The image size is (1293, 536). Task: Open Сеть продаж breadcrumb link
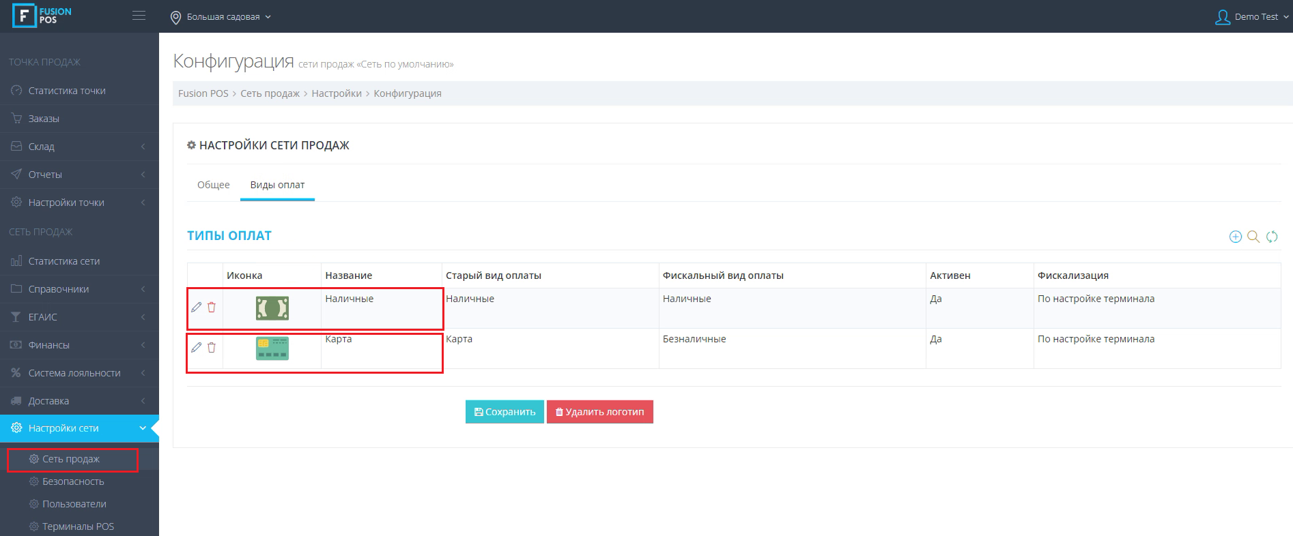[270, 93]
